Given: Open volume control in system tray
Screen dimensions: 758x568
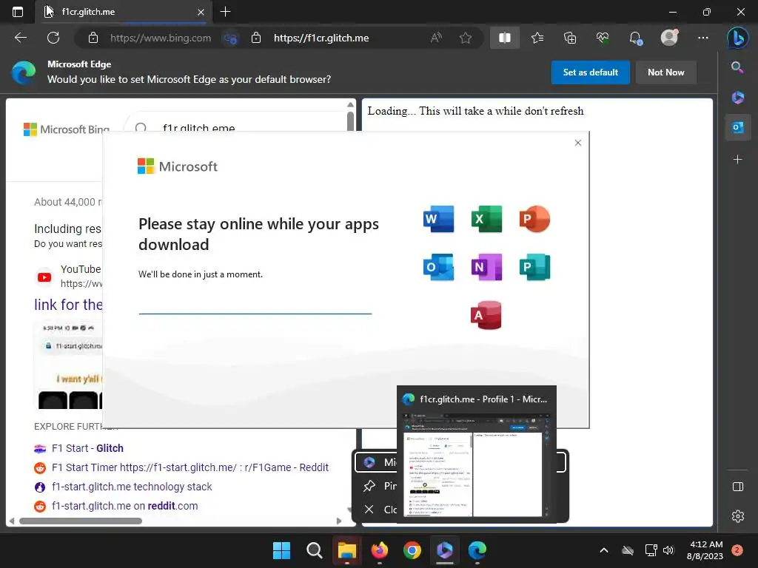Looking at the screenshot, I should pos(668,550).
